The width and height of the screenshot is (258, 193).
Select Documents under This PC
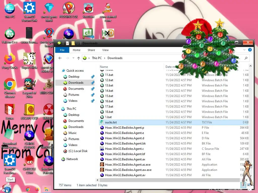point(76,121)
